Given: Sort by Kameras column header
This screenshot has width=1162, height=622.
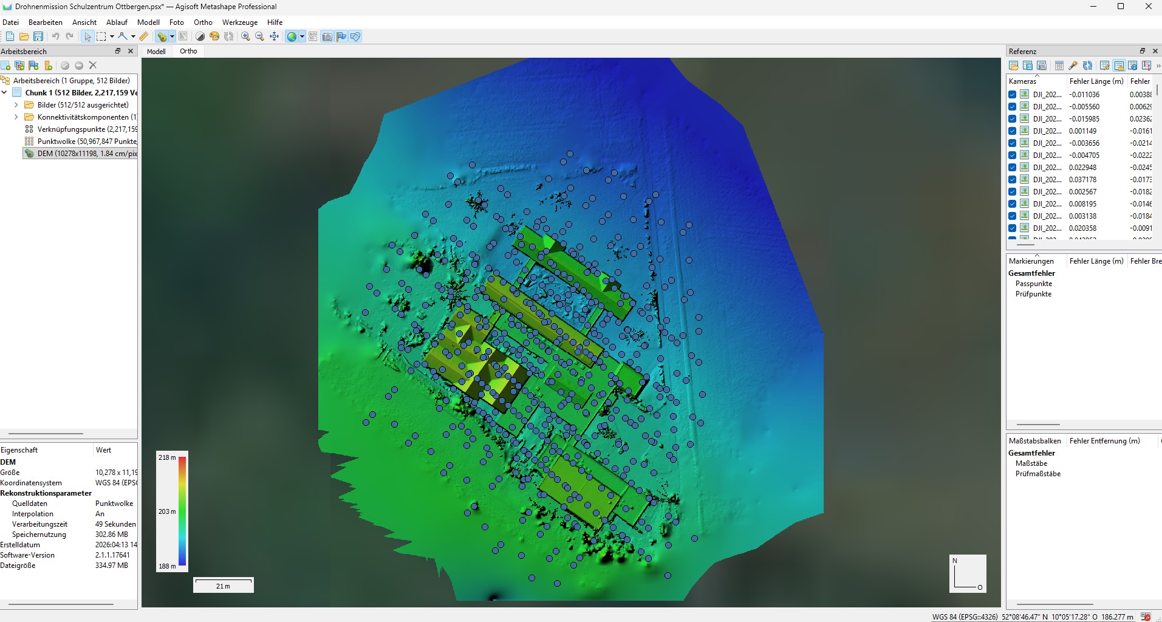Looking at the screenshot, I should pos(1023,81).
